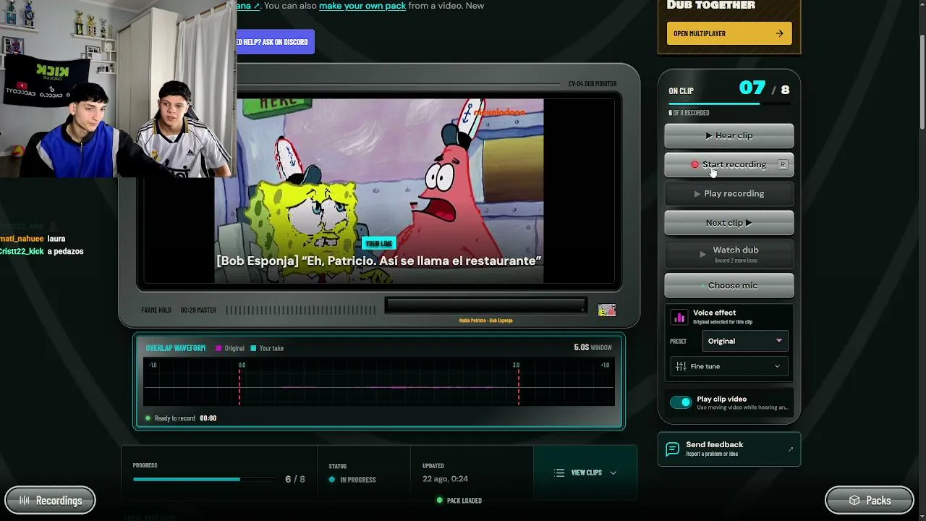Open the Preset dropdown showing Original

tap(744, 341)
